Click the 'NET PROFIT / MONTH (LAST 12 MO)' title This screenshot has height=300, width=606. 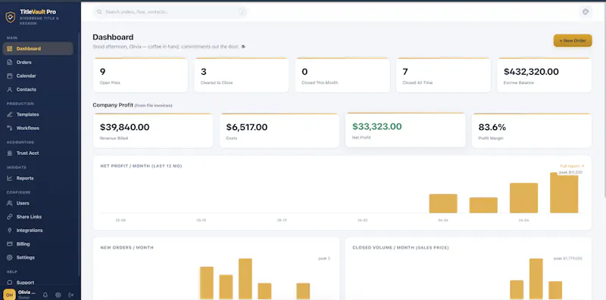[141, 166]
